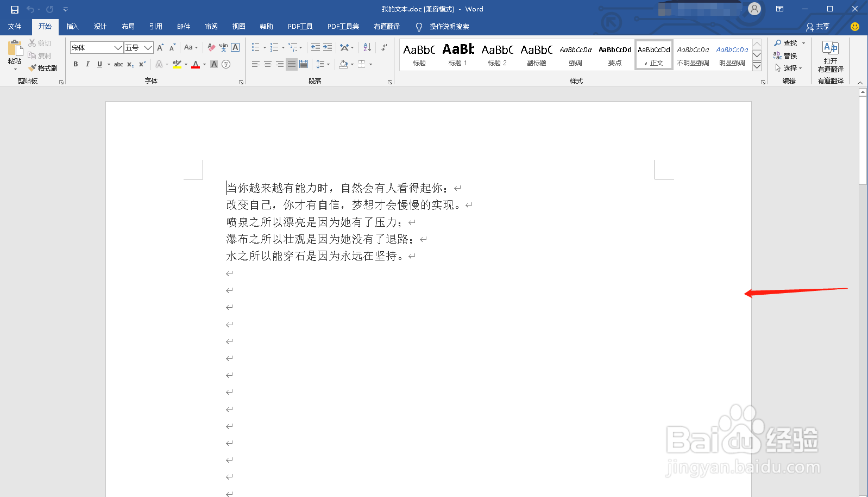Screen dimensions: 868x497
Task: Open the font name combo box 宋体
Action: pyautogui.click(x=96, y=48)
